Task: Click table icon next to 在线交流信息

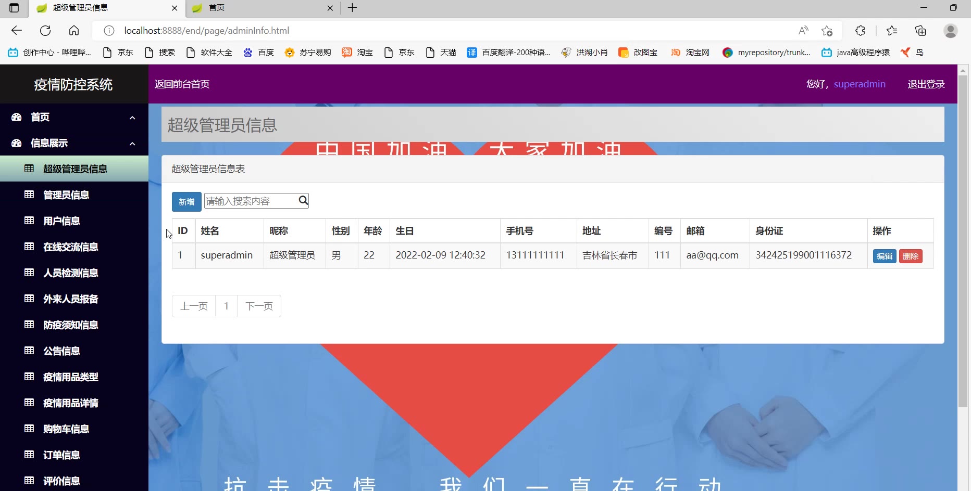Action: (29, 247)
